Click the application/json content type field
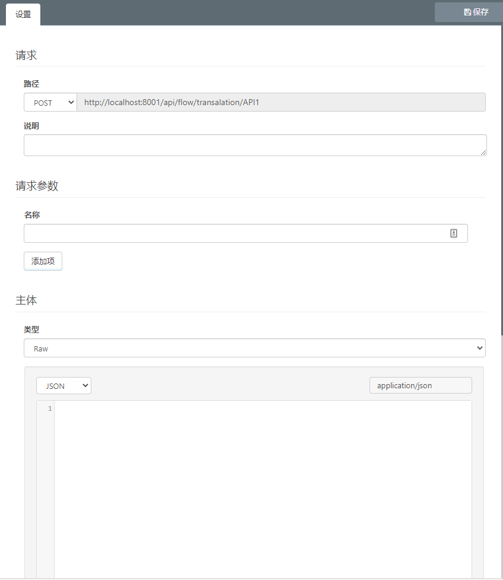The width and height of the screenshot is (503, 580). click(420, 386)
